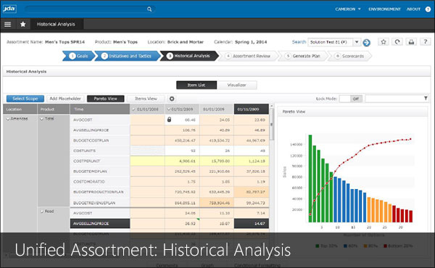Add this page to favorites via the outlined star
The image size is (435, 268).
click(384, 42)
